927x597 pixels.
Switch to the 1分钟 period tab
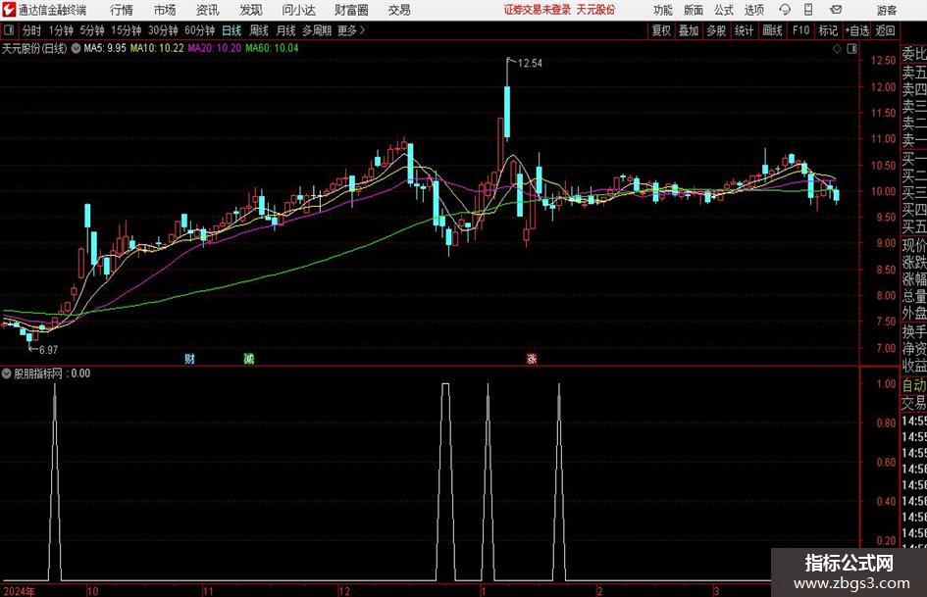pyautogui.click(x=61, y=30)
